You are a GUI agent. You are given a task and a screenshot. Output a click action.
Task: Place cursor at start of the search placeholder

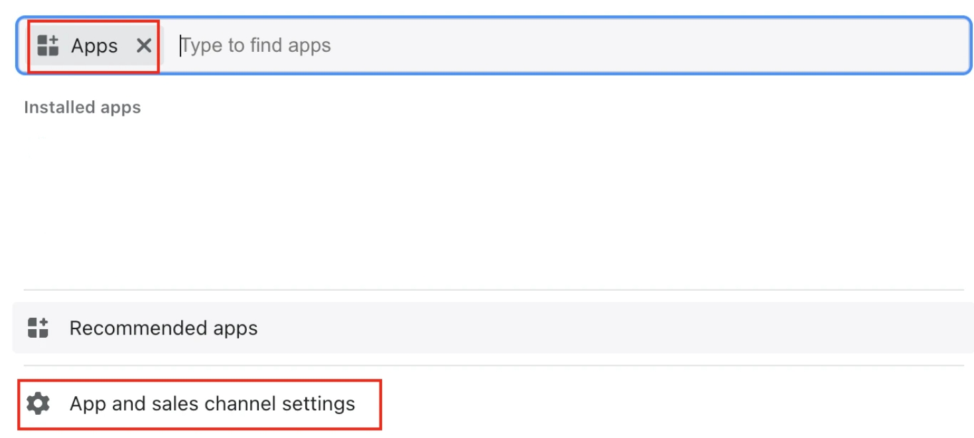181,46
